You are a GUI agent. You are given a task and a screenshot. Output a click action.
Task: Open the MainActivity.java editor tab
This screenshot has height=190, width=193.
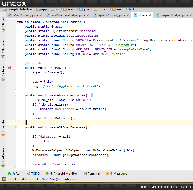tap(25, 15)
